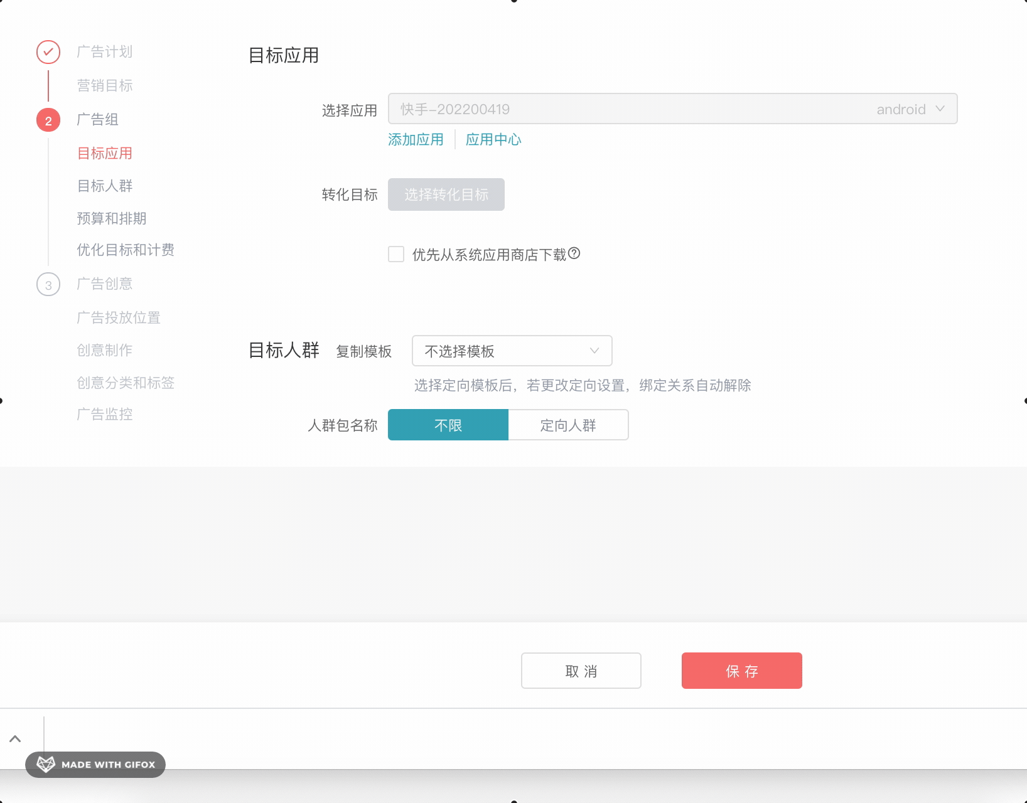Keep 不限 selected for 人群包名称
1027x803 pixels.
(x=448, y=425)
